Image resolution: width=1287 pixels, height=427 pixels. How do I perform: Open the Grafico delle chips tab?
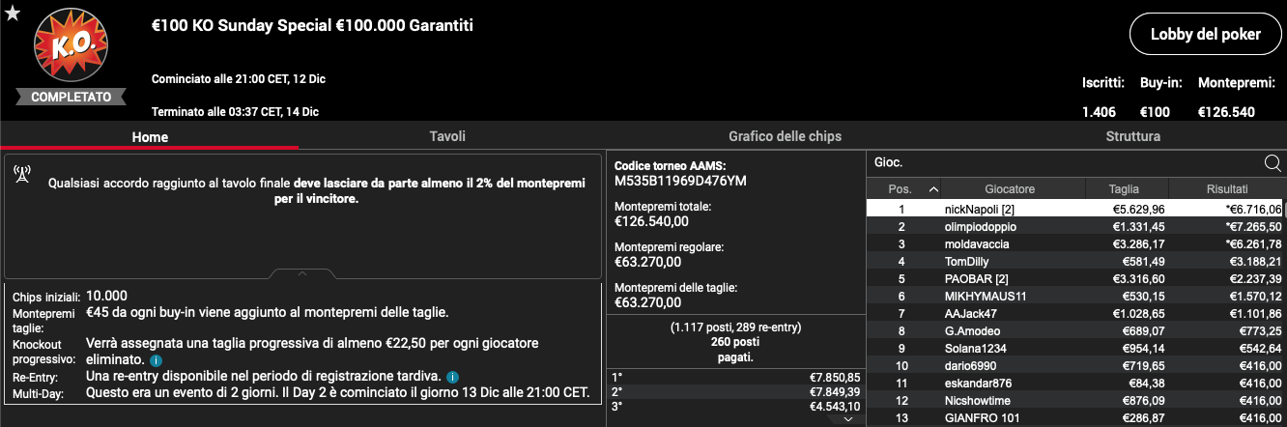(785, 136)
